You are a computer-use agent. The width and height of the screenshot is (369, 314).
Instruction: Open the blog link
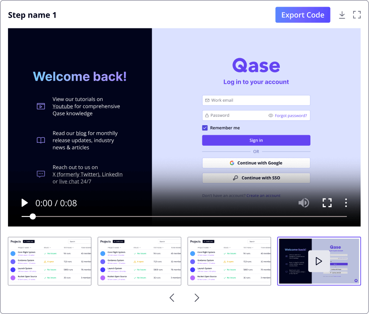pyautogui.click(x=81, y=134)
